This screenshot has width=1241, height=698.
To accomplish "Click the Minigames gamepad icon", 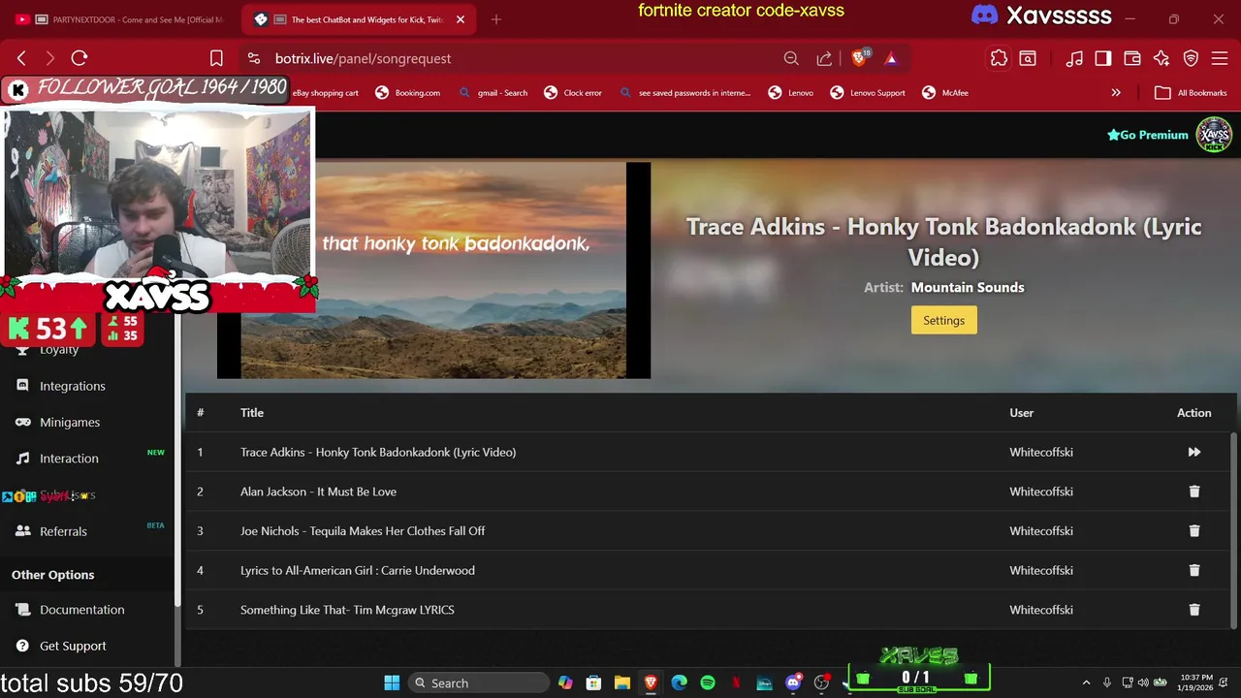I will tap(22, 422).
